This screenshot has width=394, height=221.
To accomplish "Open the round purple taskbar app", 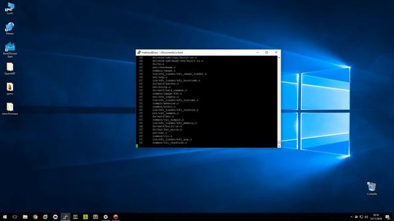I will point(55,217).
